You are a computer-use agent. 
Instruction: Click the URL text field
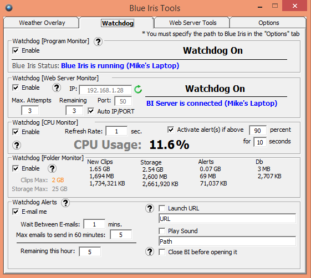[x=227, y=219]
